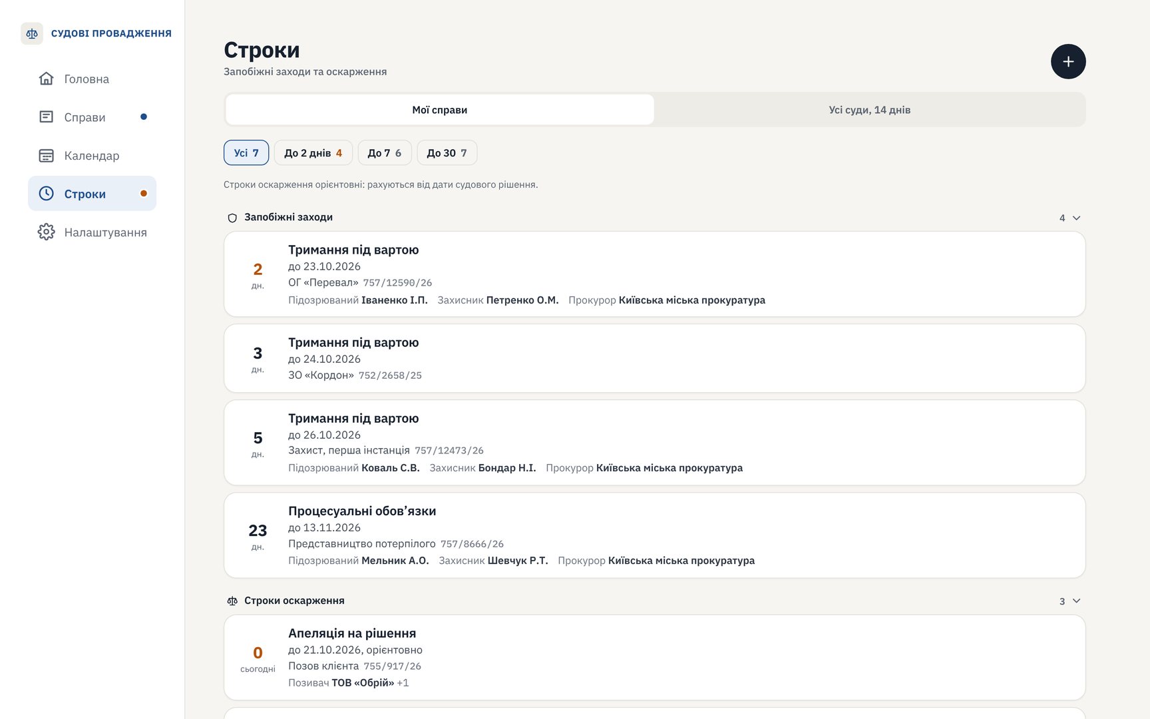Click plaintiff ТОВ «Обрій»
This screenshot has height=719, width=1150.
(363, 683)
